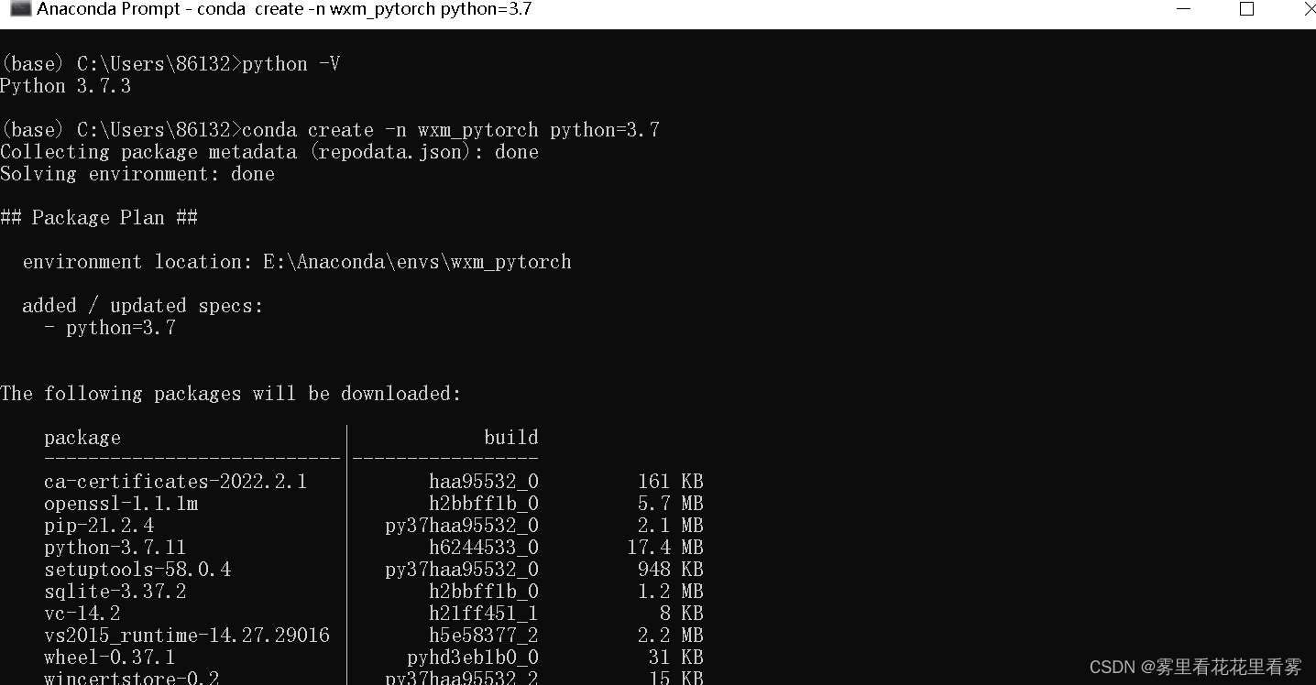The height and width of the screenshot is (685, 1316).
Task: Click the 'added / updated specs:' line
Action: pos(143,306)
